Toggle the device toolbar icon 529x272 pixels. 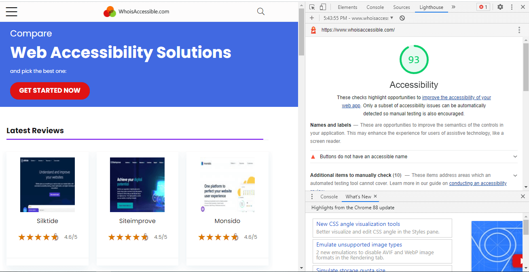pyautogui.click(x=323, y=7)
